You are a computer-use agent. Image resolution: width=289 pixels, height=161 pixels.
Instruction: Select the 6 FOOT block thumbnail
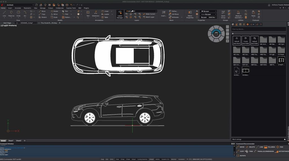(281, 61)
